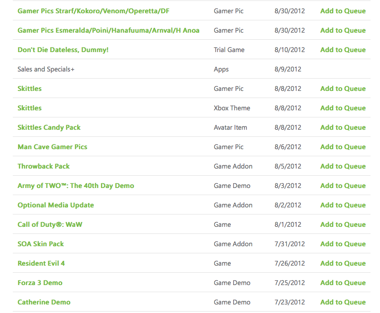Select the 'Sales and Specials+' row text

tap(46, 69)
